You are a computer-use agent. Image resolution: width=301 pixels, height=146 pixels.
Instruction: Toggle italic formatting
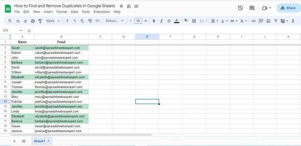coord(161,21)
